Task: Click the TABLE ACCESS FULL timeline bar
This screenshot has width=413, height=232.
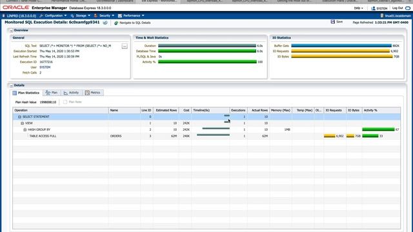Action: (x=214, y=135)
